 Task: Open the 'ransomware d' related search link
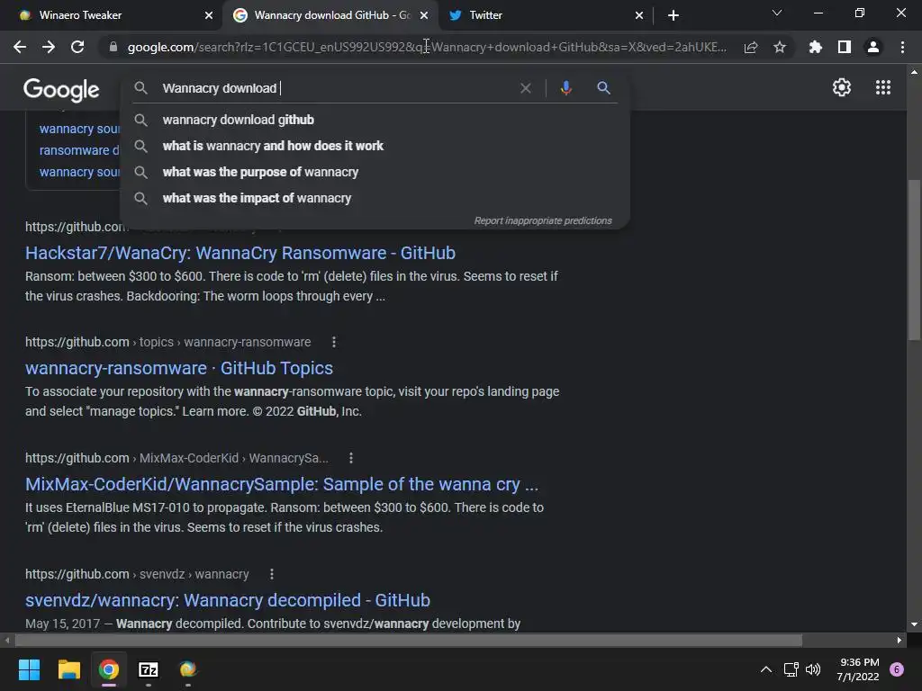point(79,150)
